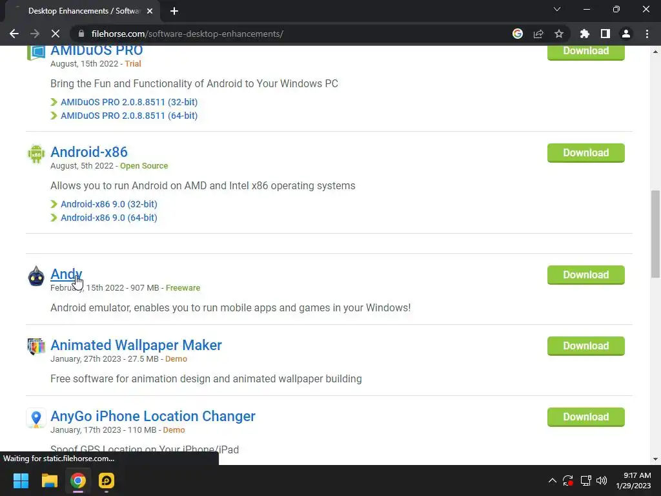
Task: Click the AnyGo location pin icon
Action: (36, 418)
